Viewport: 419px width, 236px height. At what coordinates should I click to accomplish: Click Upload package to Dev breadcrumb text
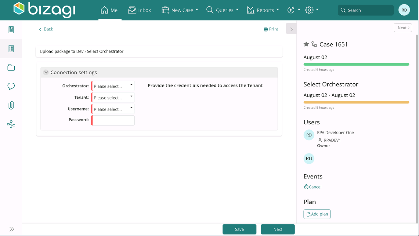pyautogui.click(x=62, y=51)
